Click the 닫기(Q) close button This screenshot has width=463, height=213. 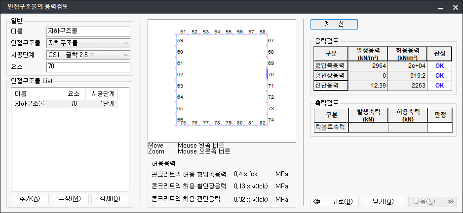click(383, 201)
